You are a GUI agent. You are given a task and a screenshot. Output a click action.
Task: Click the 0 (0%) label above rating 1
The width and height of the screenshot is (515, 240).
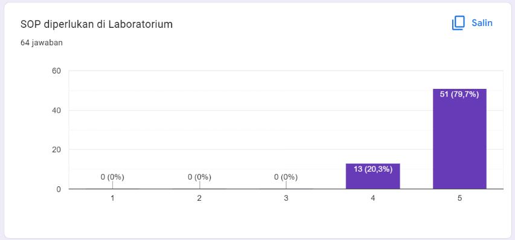coord(112,177)
